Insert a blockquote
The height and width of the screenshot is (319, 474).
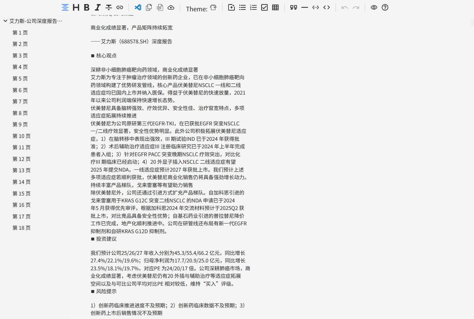294,7
